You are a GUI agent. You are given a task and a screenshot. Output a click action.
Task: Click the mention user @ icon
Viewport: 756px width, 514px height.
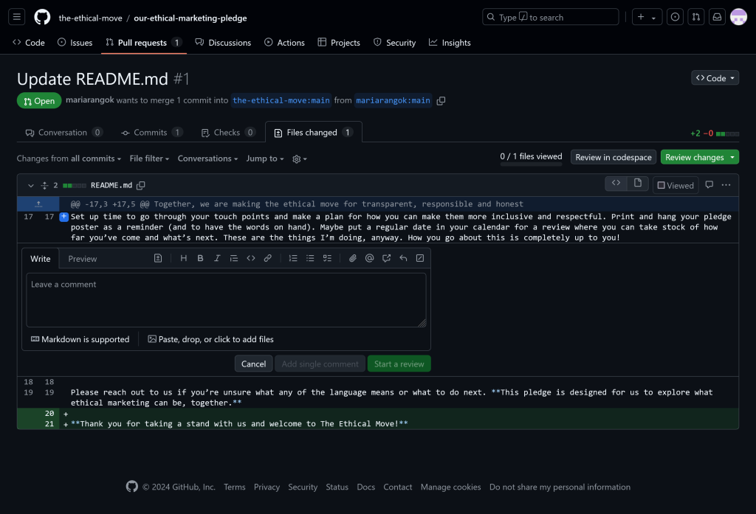point(369,258)
